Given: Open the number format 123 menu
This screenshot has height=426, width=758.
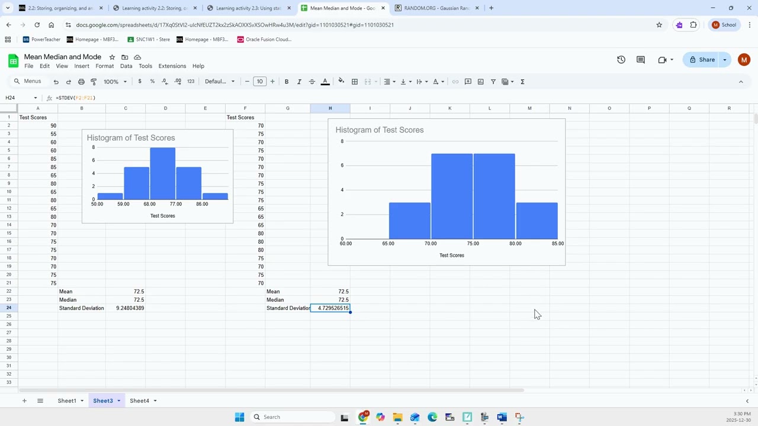Looking at the screenshot, I should point(191,82).
